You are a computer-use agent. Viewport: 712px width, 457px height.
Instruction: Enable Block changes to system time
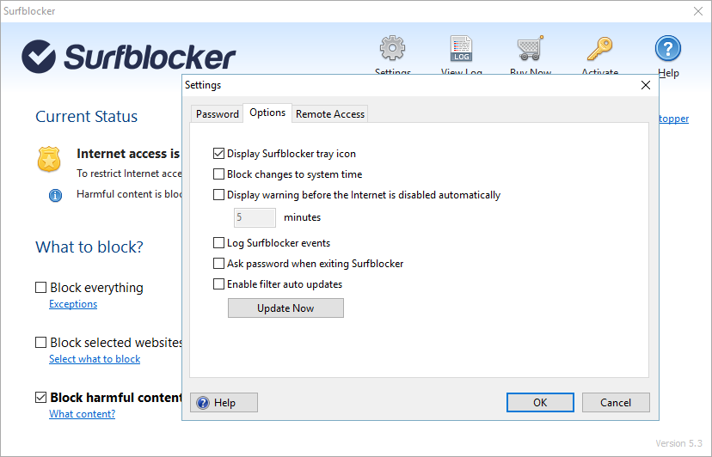218,174
